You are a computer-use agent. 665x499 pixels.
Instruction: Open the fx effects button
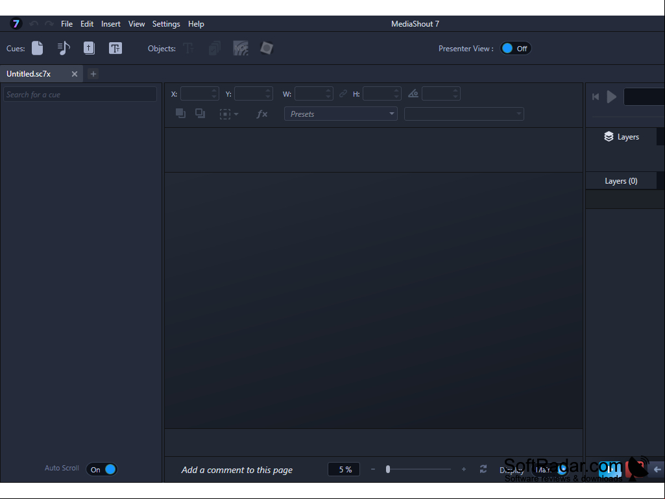262,114
